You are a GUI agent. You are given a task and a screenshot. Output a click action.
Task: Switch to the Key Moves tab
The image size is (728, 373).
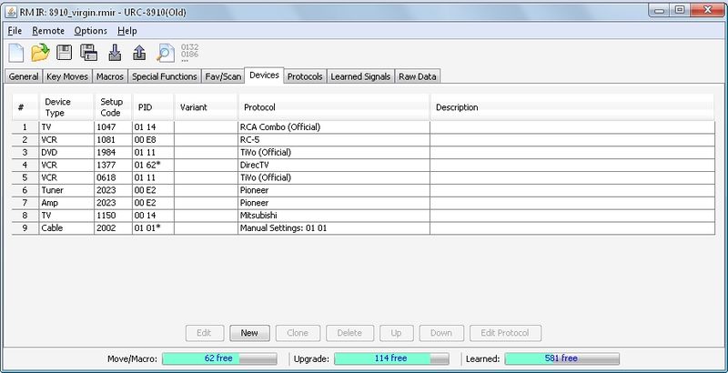click(x=66, y=76)
